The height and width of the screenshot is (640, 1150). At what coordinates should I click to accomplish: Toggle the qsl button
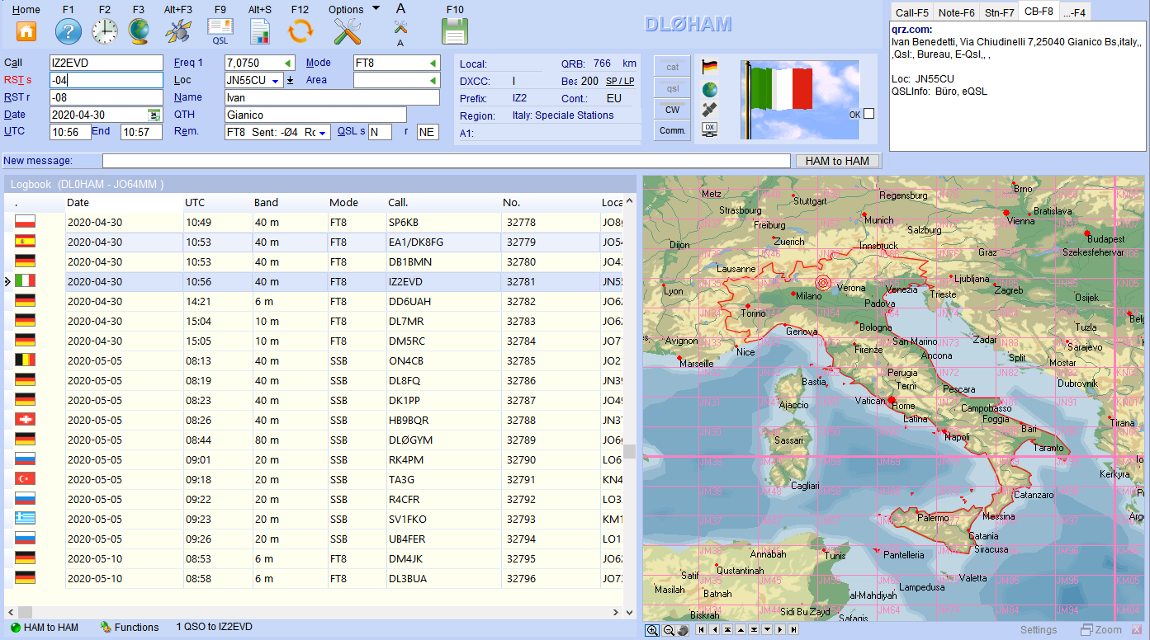tap(673, 88)
